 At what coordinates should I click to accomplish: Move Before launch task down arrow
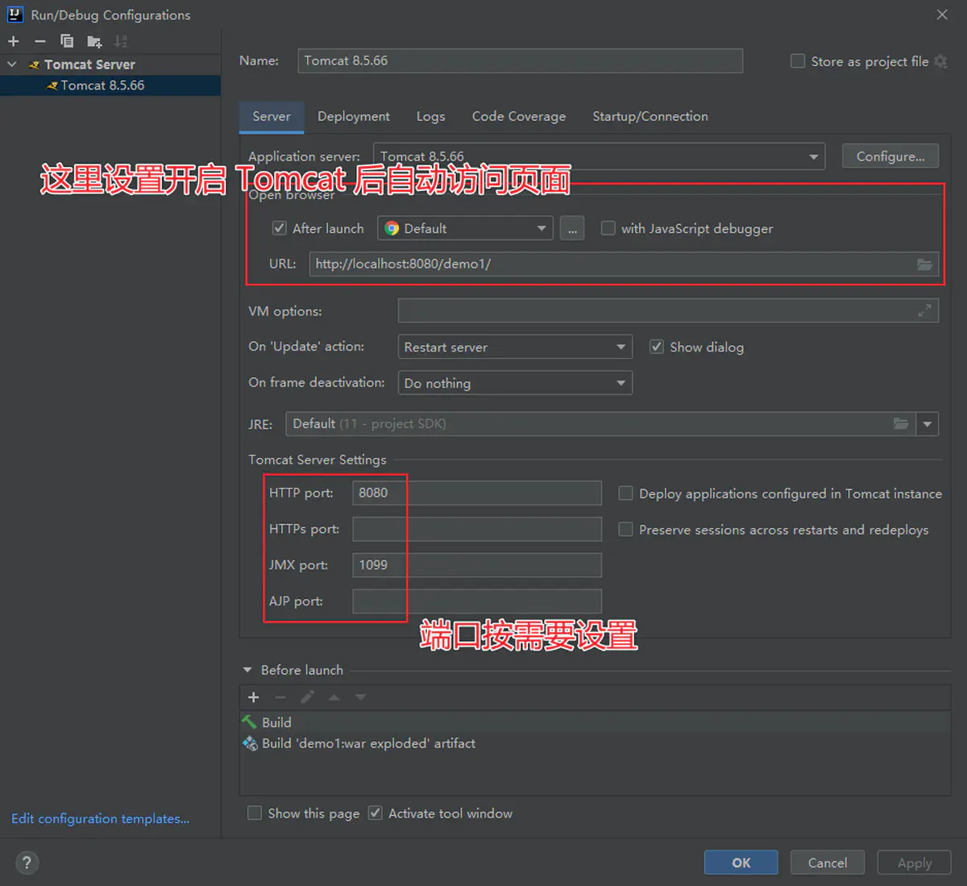click(x=360, y=697)
